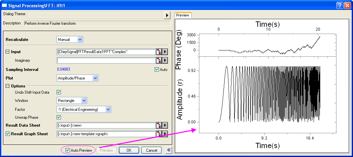Select the Preview tab
This screenshot has width=353, height=157.
183,15
